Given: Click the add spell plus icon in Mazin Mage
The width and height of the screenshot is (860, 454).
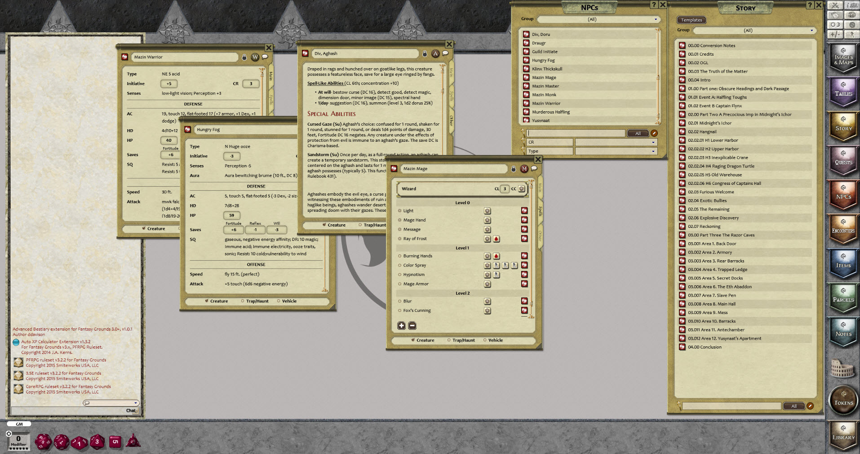Looking at the screenshot, I should 401,326.
